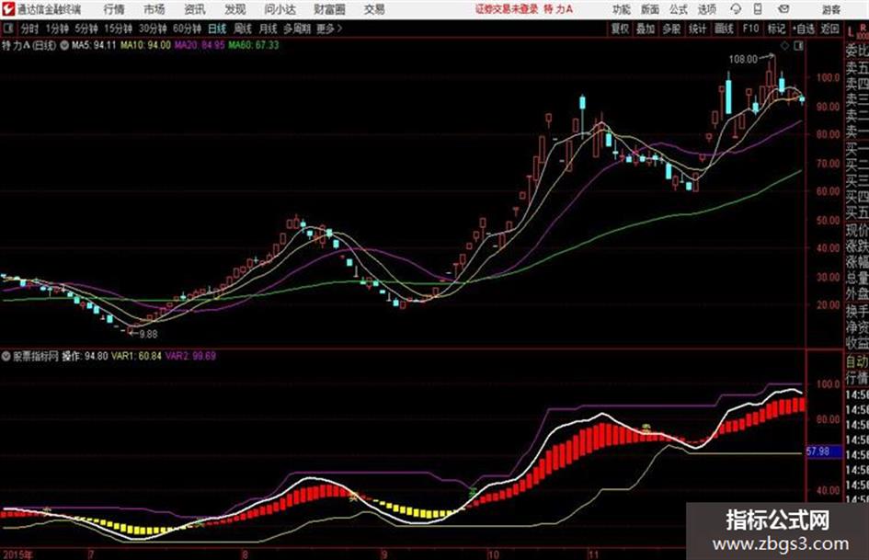Activate the 画线 drawing tool button
Viewport: 869px width, 560px height.
click(x=724, y=29)
